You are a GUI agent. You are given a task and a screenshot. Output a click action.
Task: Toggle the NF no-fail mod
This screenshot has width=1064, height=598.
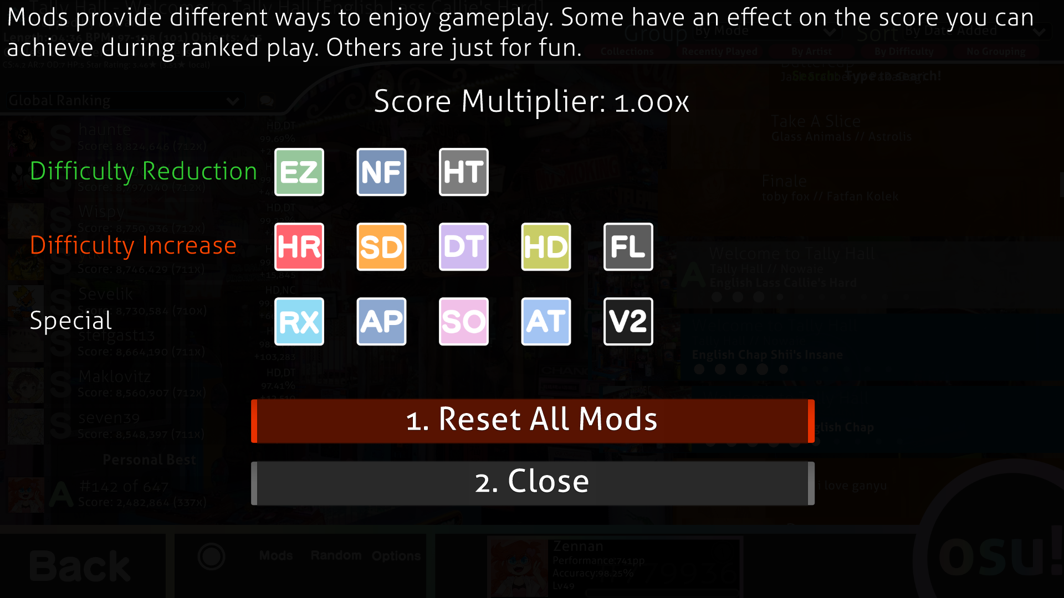(x=380, y=172)
